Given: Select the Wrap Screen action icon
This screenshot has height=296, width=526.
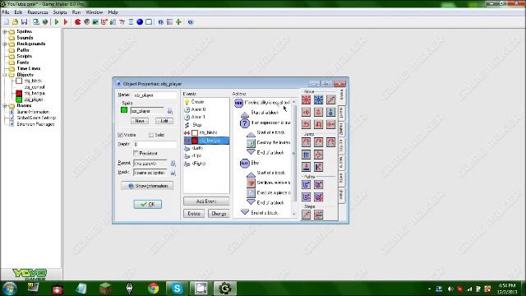Looking at the screenshot, I should point(318,155).
